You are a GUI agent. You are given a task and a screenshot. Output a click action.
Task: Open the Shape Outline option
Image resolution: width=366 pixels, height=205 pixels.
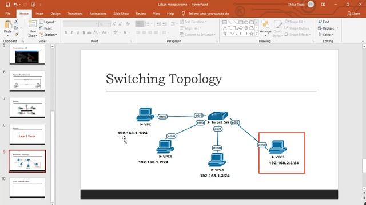tap(299, 28)
